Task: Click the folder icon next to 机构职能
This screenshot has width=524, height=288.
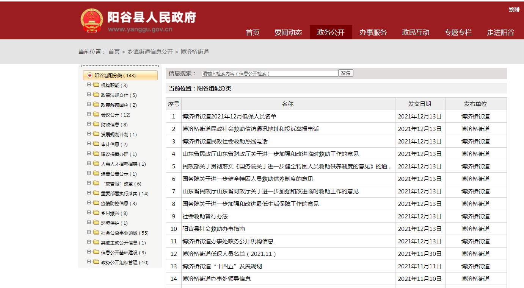Action: [x=96, y=85]
